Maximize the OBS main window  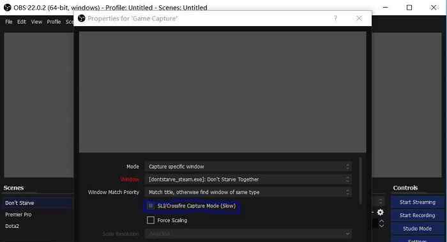(x=409, y=8)
